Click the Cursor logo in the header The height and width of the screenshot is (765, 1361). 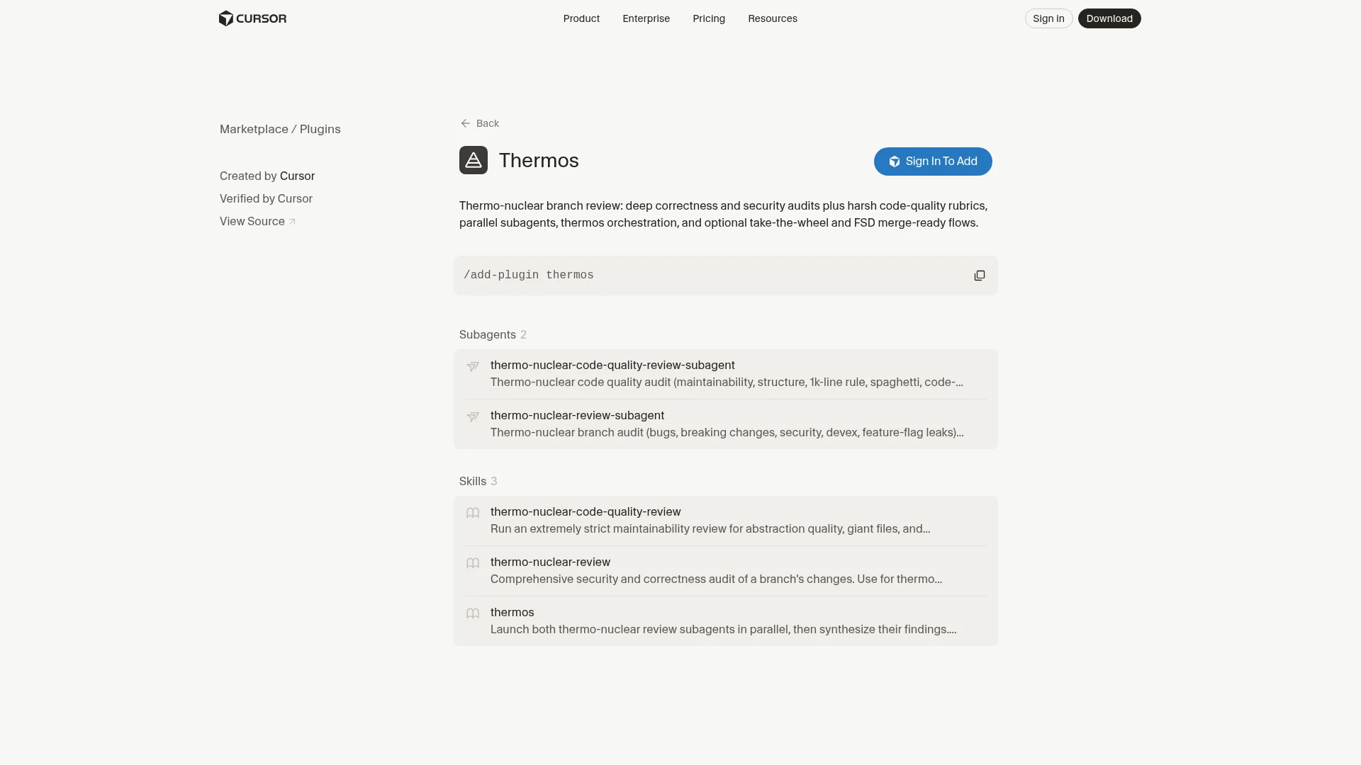tap(252, 18)
